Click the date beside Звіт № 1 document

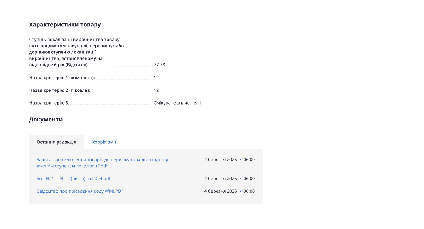coord(220,179)
